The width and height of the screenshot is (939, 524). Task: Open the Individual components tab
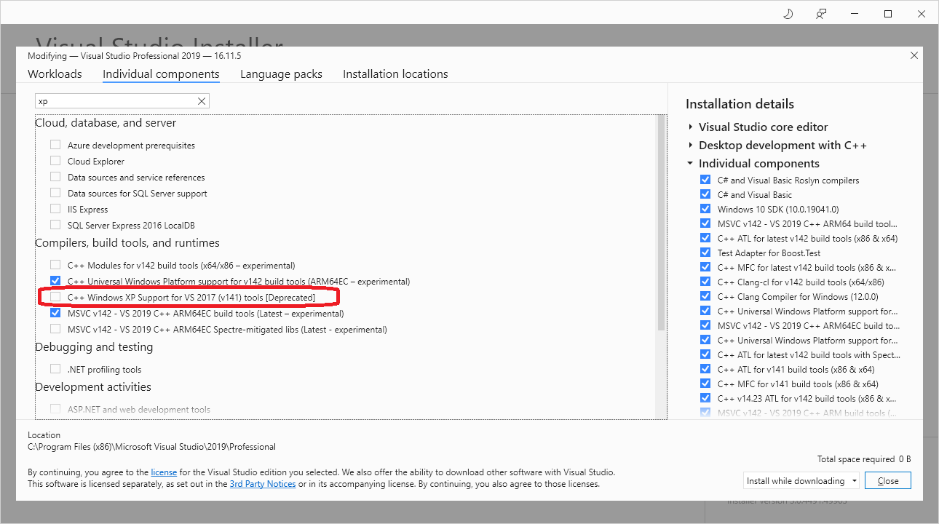pyautogui.click(x=161, y=74)
